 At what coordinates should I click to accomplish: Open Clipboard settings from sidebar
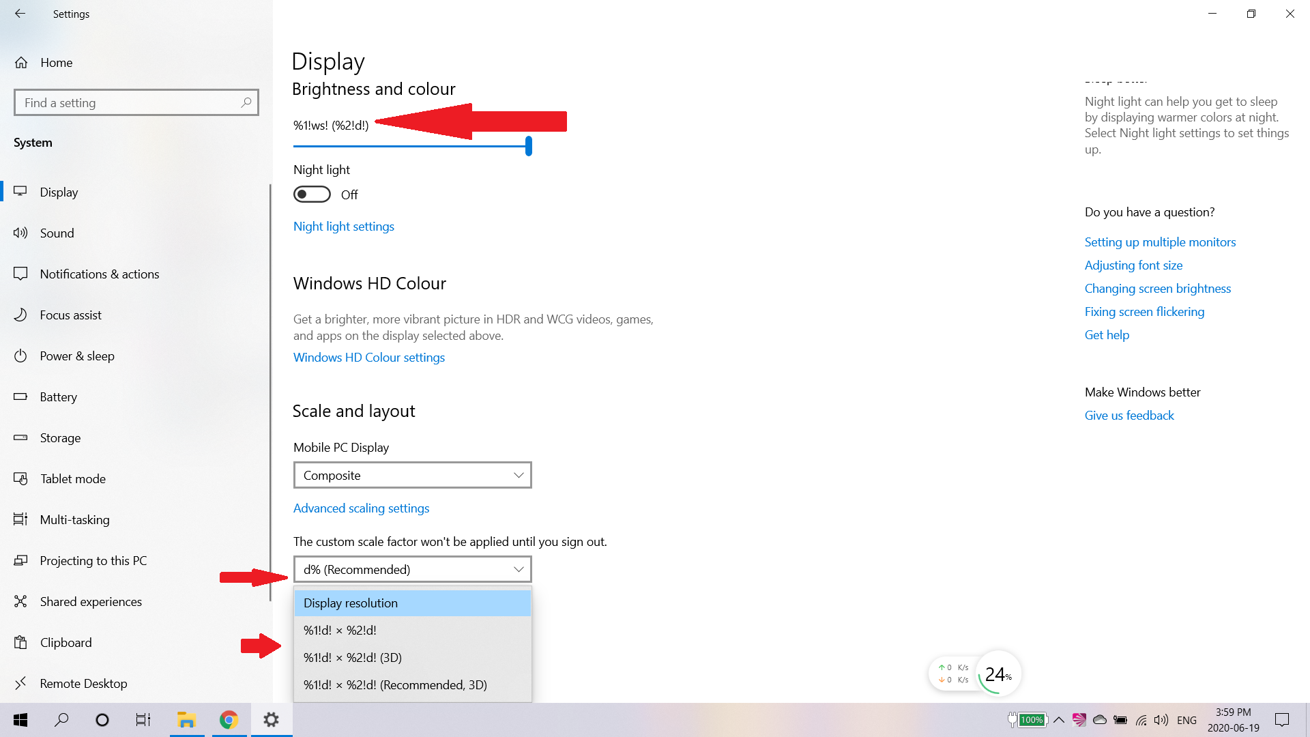(x=65, y=642)
